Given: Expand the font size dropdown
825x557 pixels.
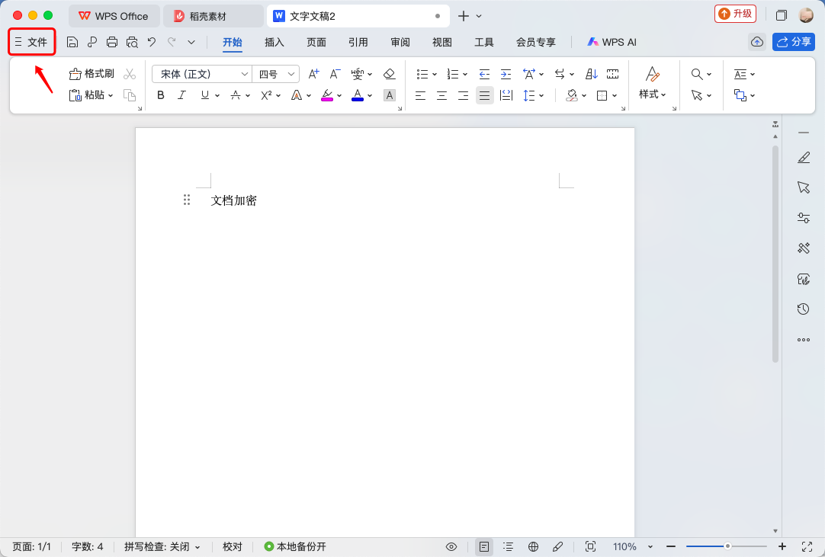Looking at the screenshot, I should coord(290,73).
